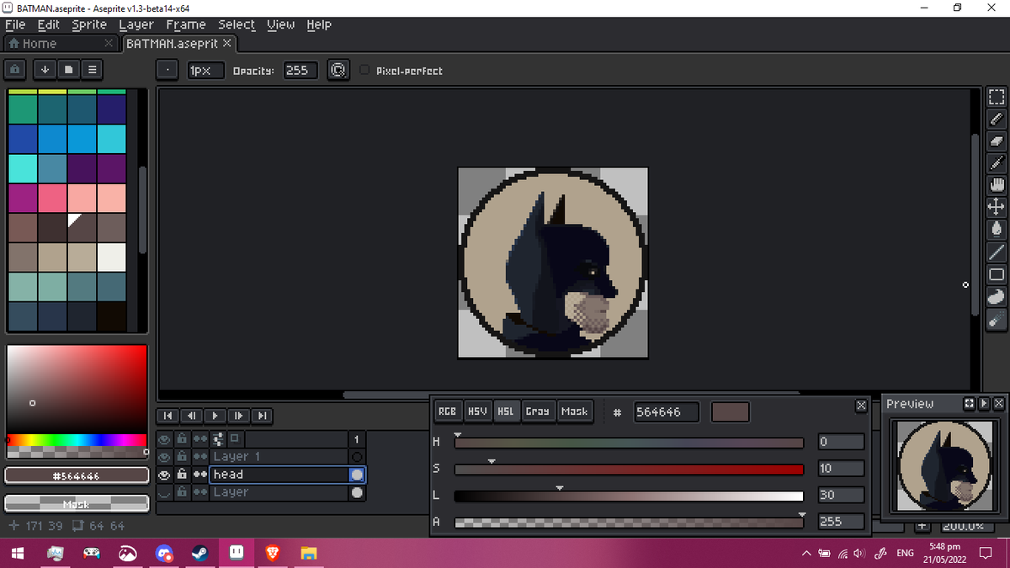
Task: Open the Layer menu
Action: pos(136,24)
